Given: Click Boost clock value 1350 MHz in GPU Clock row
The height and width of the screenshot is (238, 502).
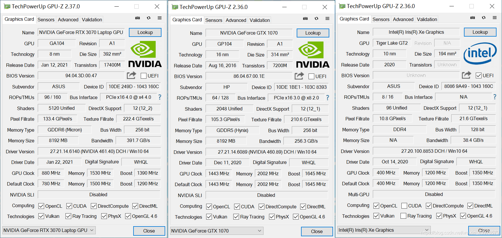Looking at the screenshot, I should pyautogui.click(x=482, y=173).
